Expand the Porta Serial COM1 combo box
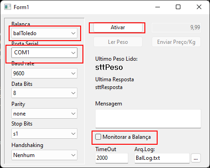This screenshot has height=168, width=210. coord(44,52)
